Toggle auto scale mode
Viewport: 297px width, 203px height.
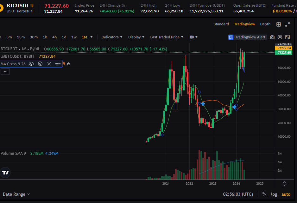(286, 194)
